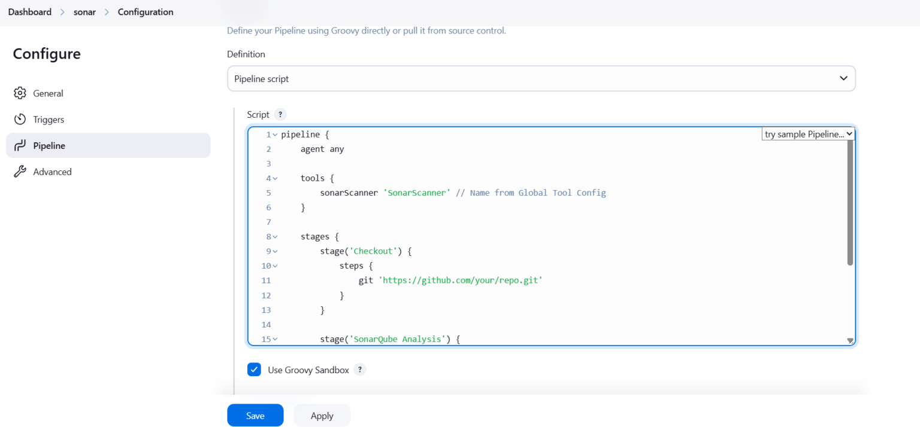
Task: Go to Dashboard via breadcrumb
Action: pyautogui.click(x=29, y=11)
